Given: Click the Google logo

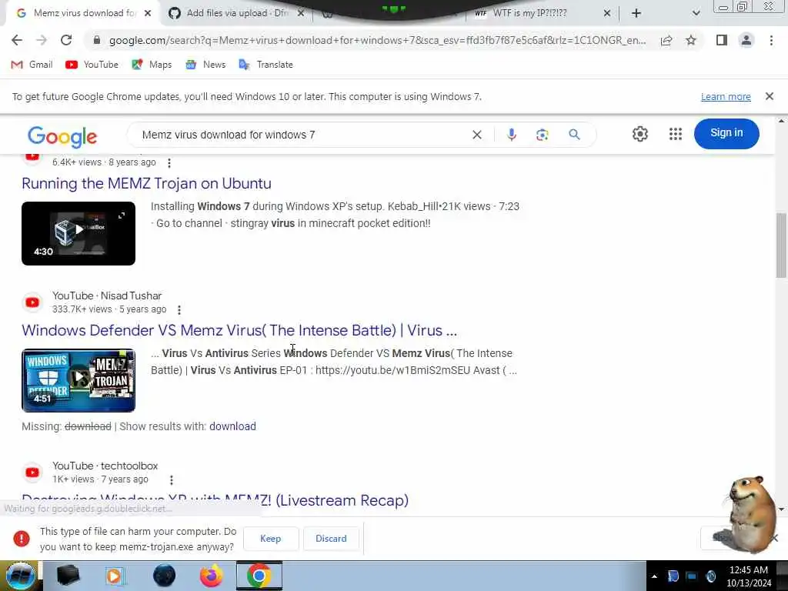Looking at the screenshot, I should 62,135.
